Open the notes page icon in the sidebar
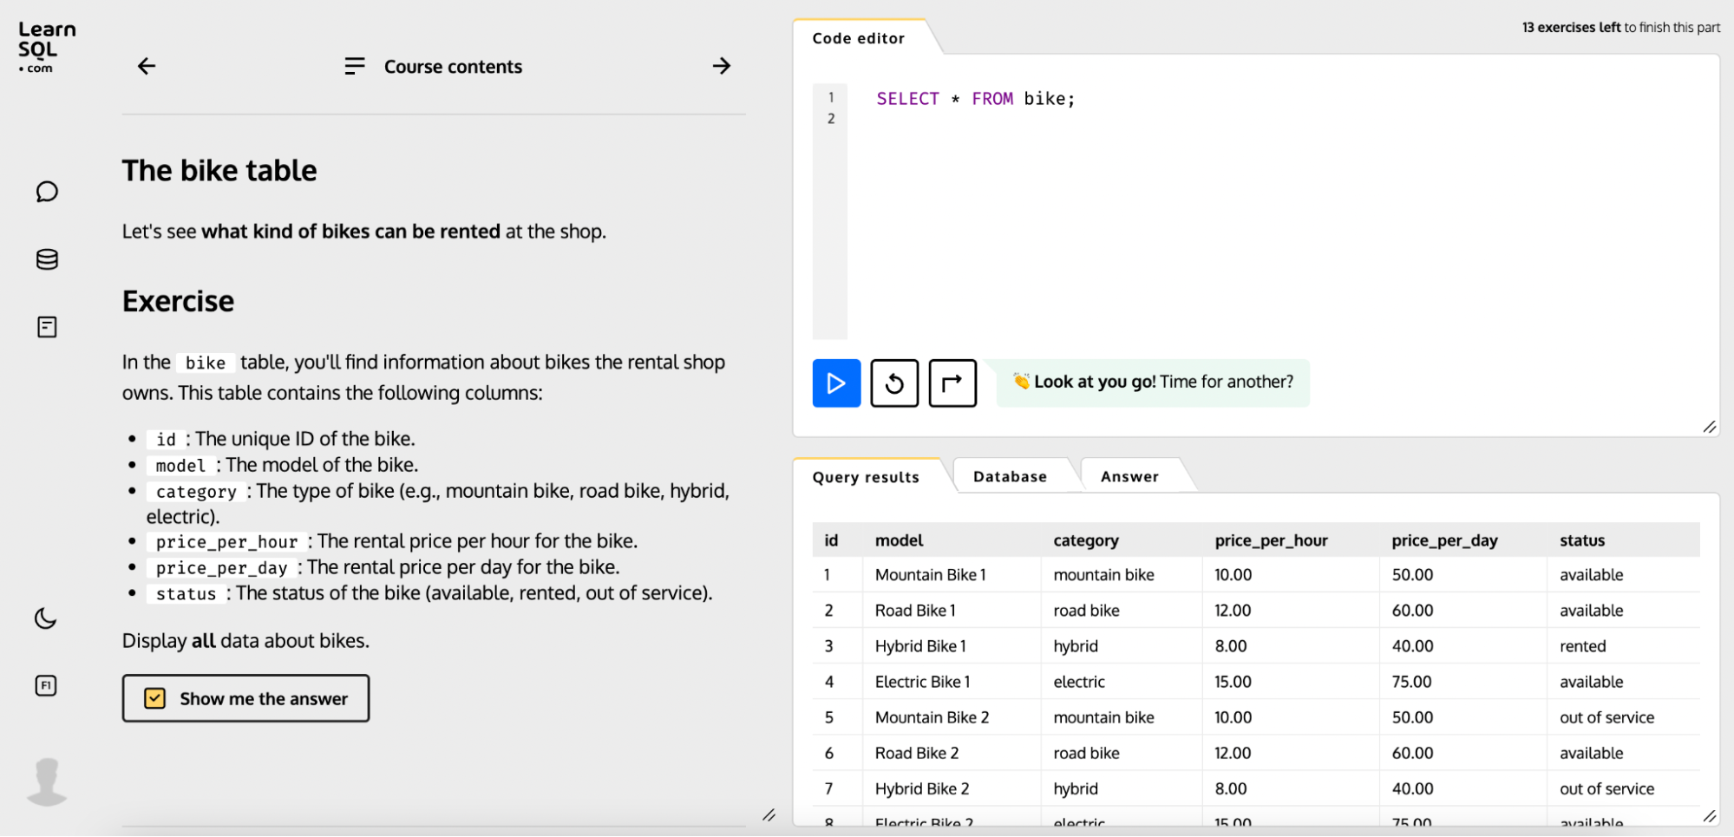 pos(47,327)
